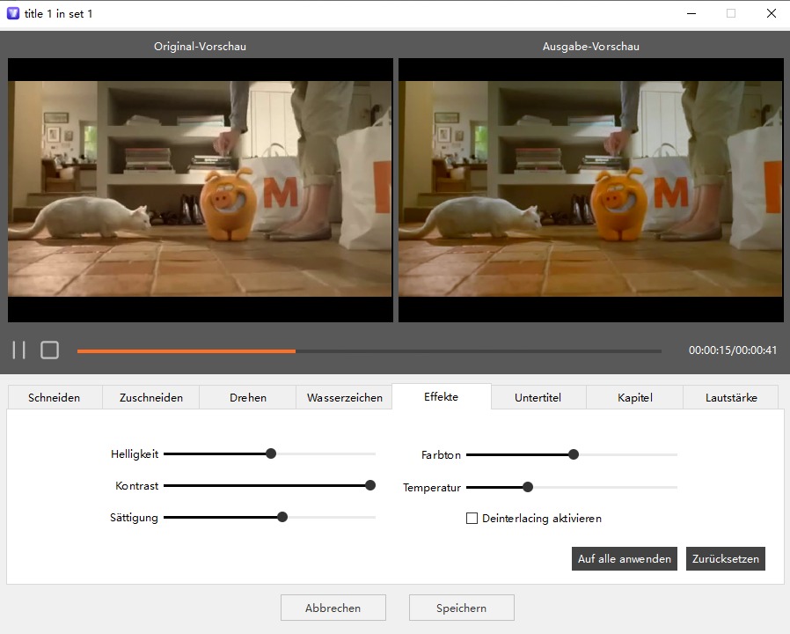Image resolution: width=790 pixels, height=634 pixels.
Task: Save changes with Speichern
Action: 461,608
